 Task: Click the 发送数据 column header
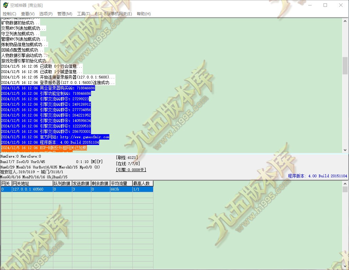tap(81, 183)
